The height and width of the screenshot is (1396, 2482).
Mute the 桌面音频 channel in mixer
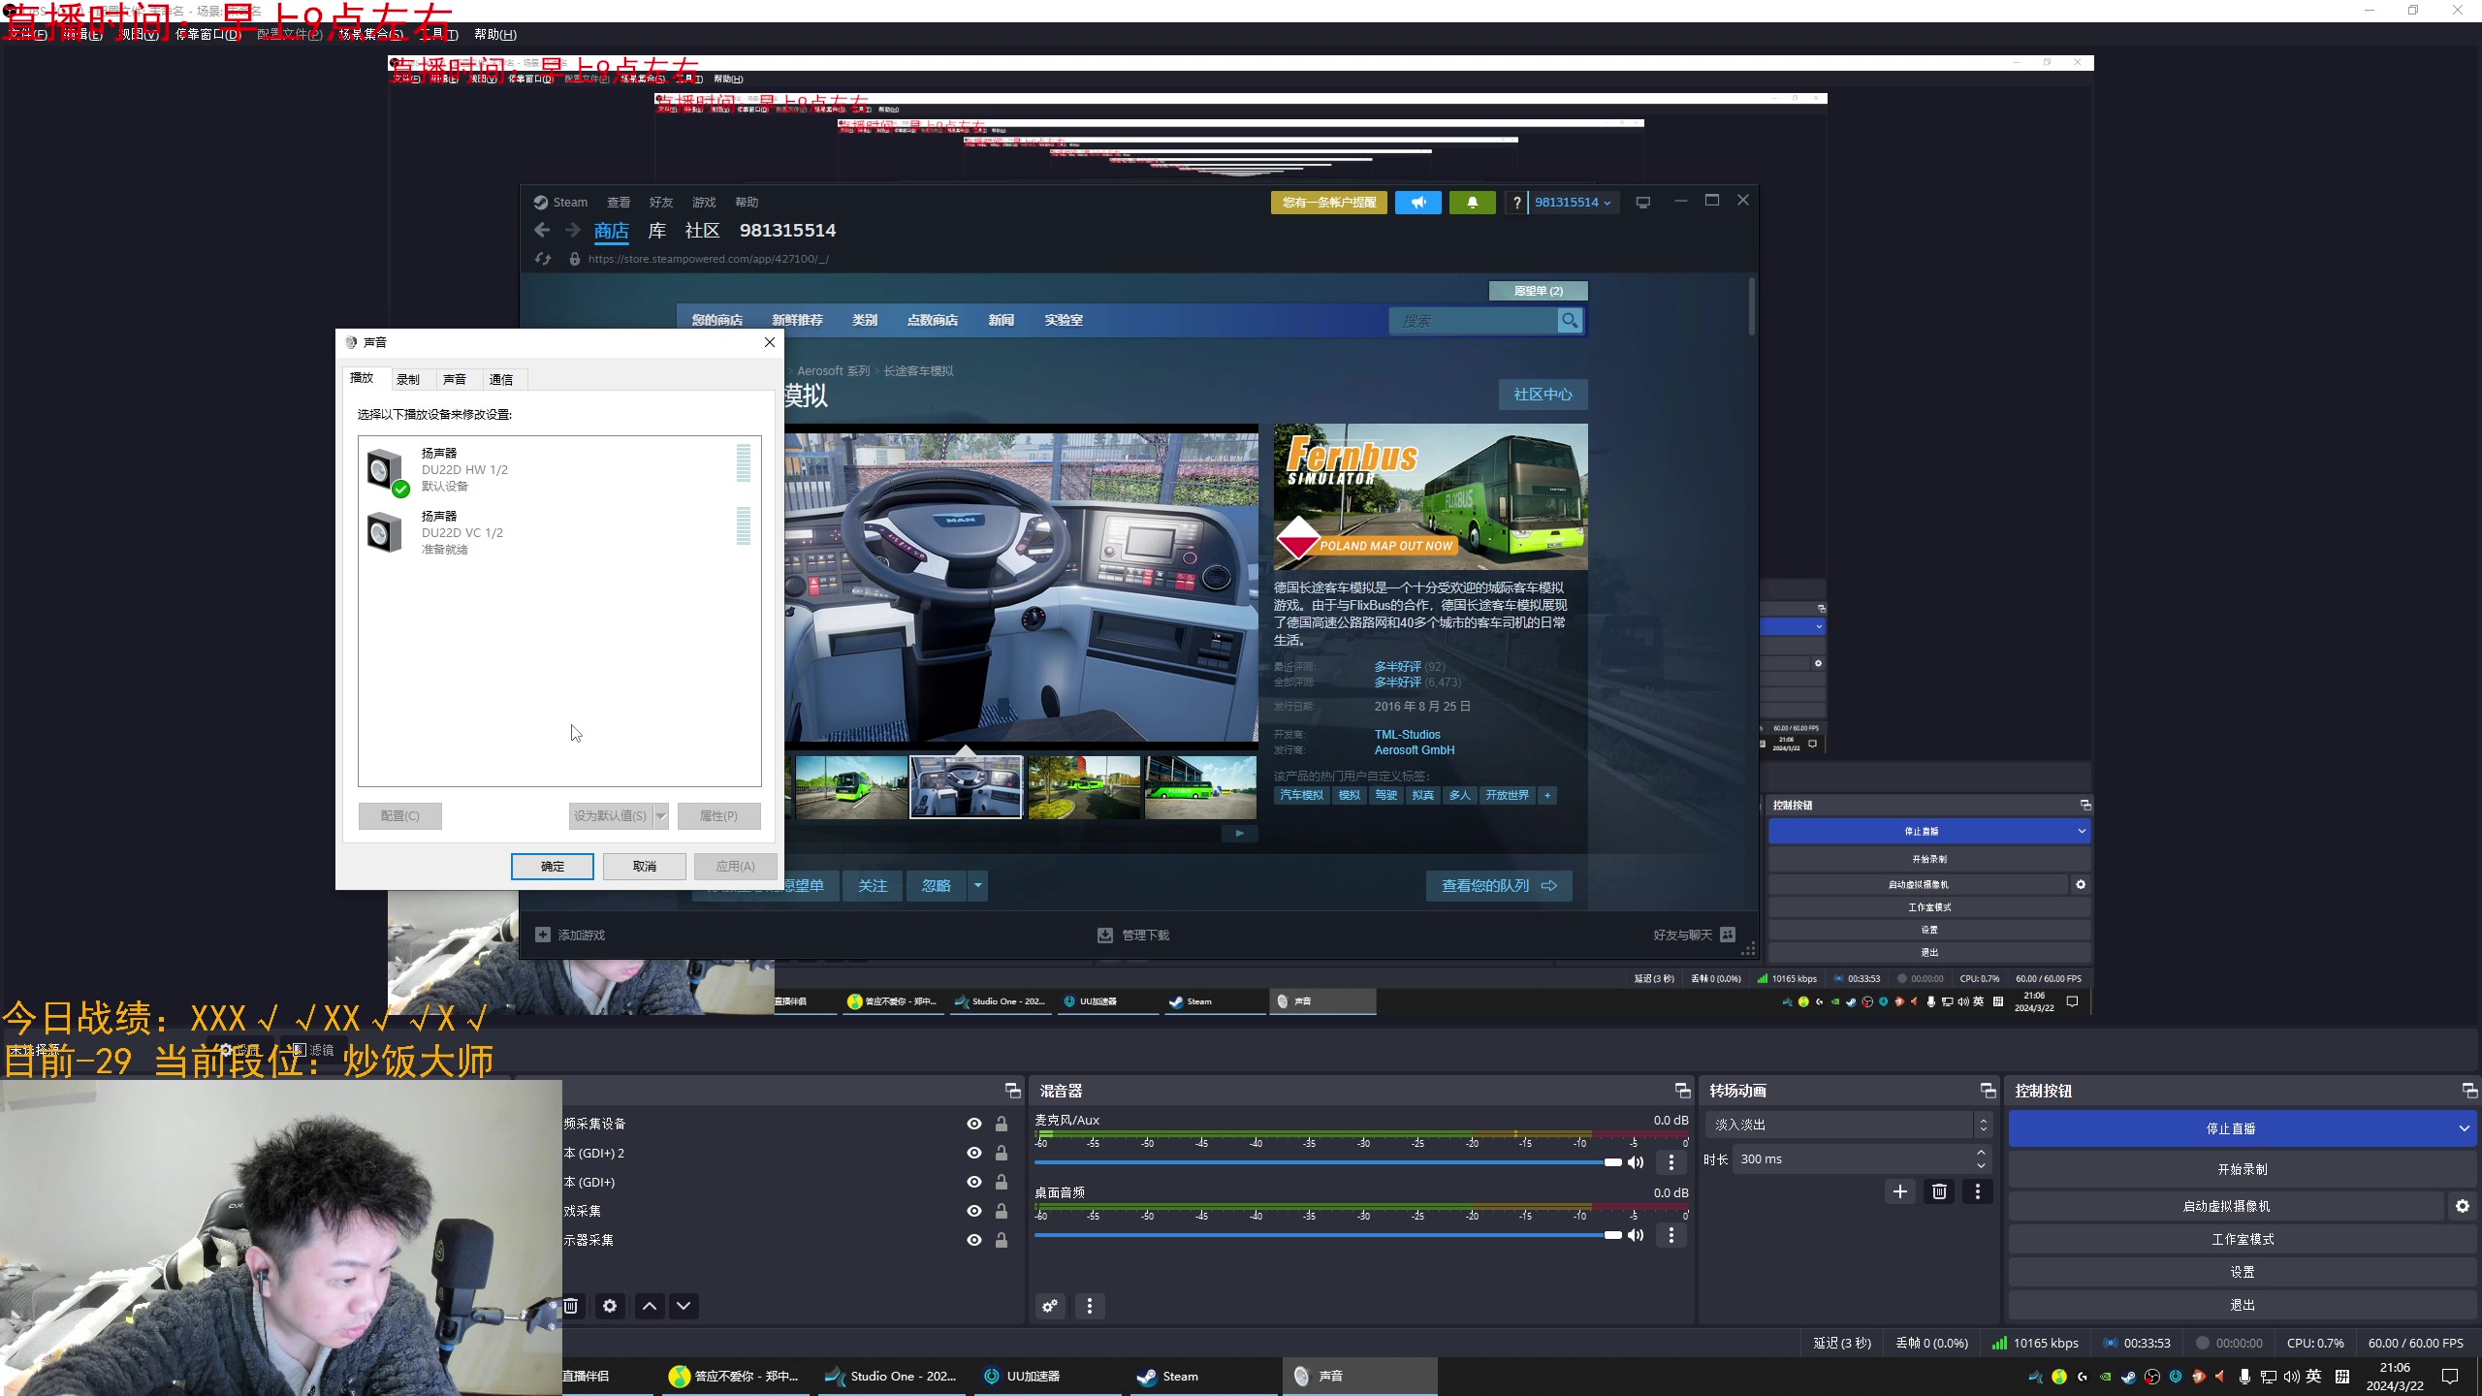coord(1636,1235)
